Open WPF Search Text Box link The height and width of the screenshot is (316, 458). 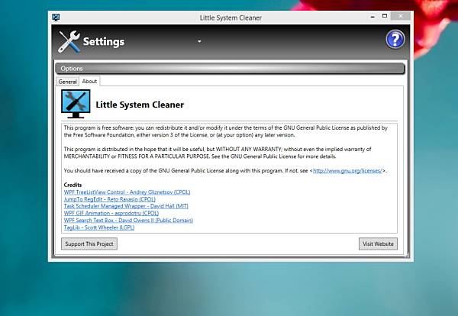pyautogui.click(x=128, y=220)
